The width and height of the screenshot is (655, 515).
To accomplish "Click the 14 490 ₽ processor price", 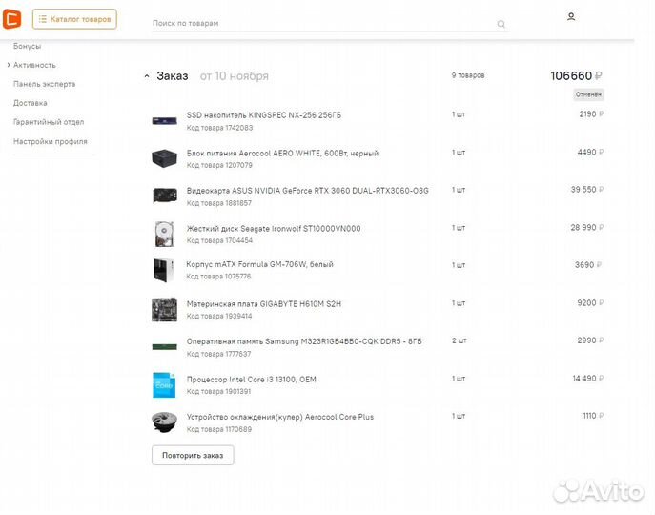I will tap(587, 379).
